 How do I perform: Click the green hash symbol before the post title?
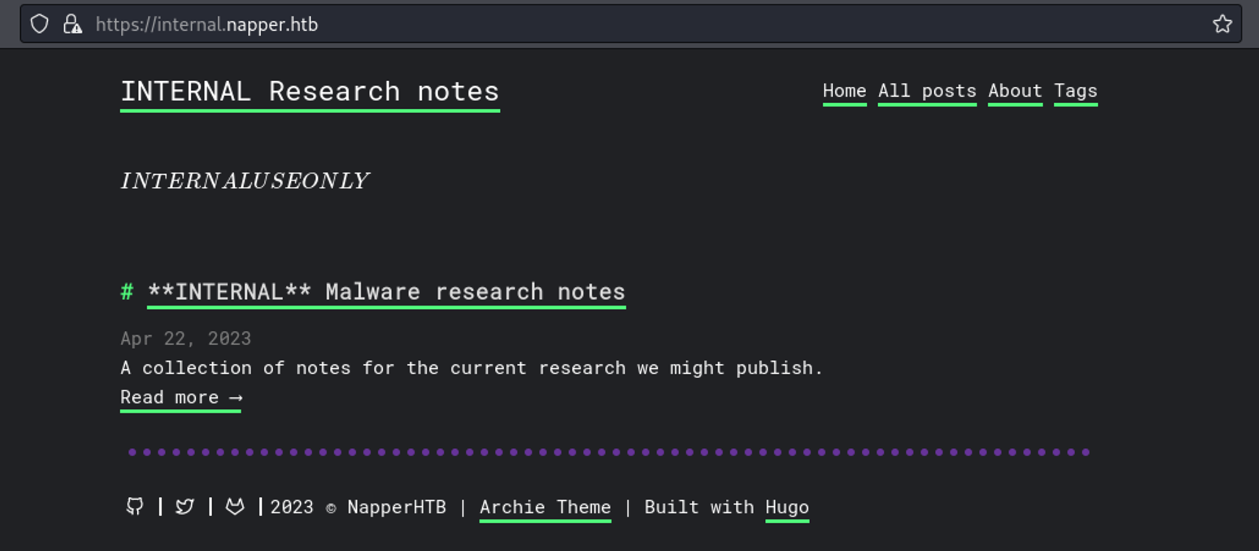(127, 292)
